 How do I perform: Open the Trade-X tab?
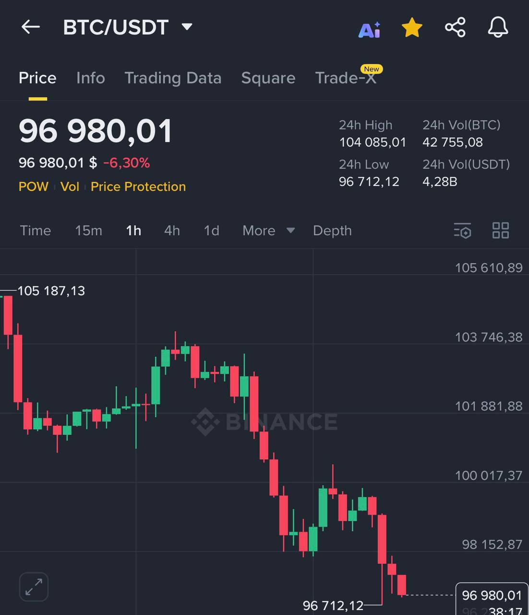click(346, 78)
